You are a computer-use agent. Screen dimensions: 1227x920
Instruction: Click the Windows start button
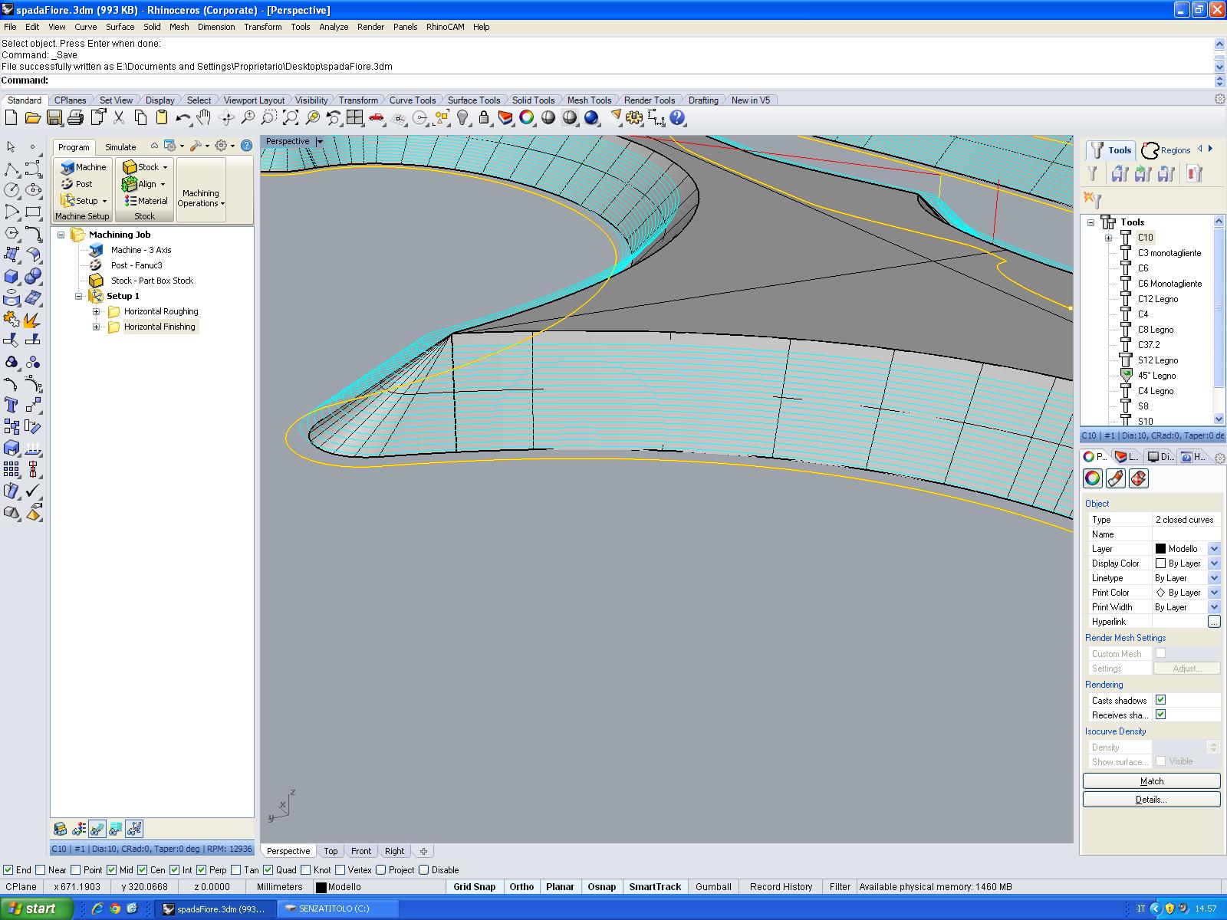tap(36, 909)
